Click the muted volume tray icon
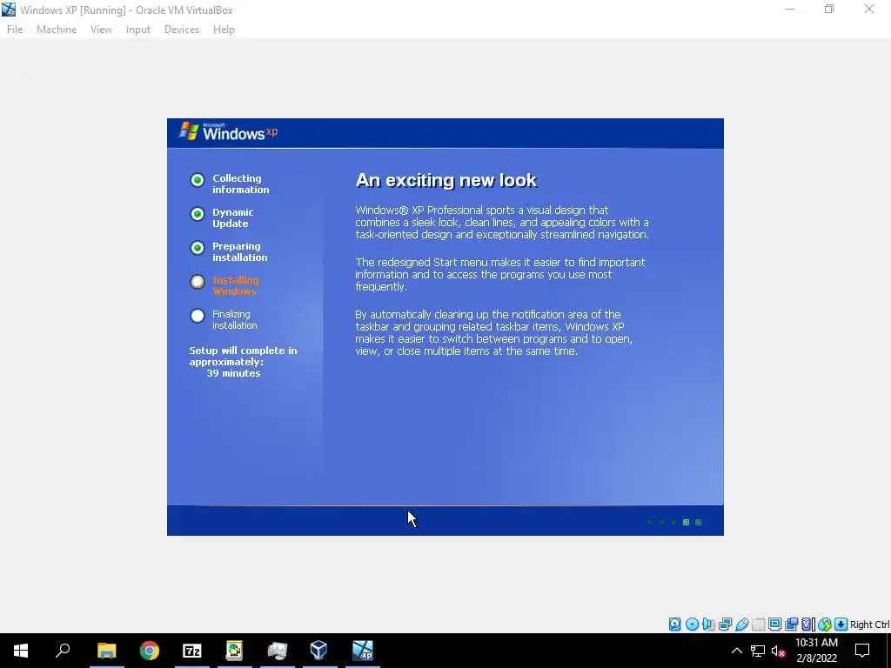891x668 pixels. [779, 651]
